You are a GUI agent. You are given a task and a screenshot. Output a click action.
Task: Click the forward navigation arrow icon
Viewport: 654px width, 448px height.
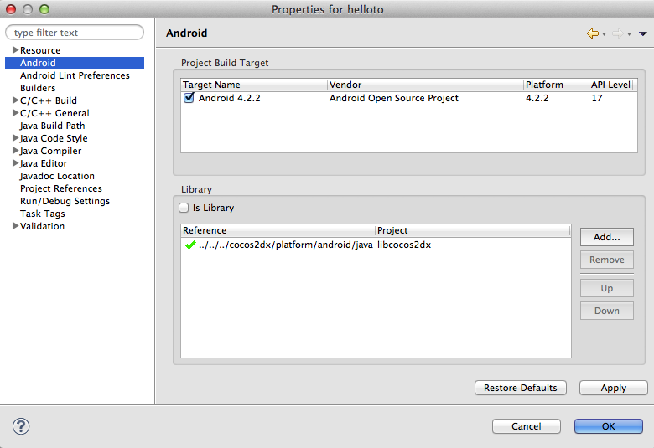tap(617, 33)
